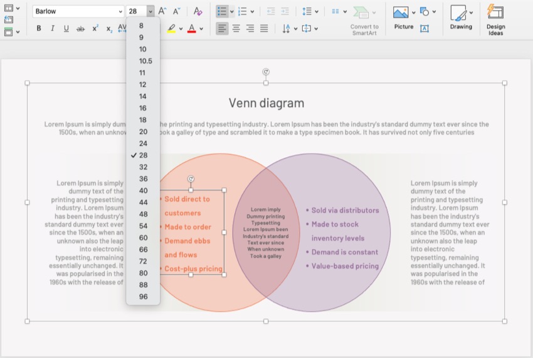Click the Increase Font Size icon
This screenshot has height=358, width=533.
pos(162,11)
